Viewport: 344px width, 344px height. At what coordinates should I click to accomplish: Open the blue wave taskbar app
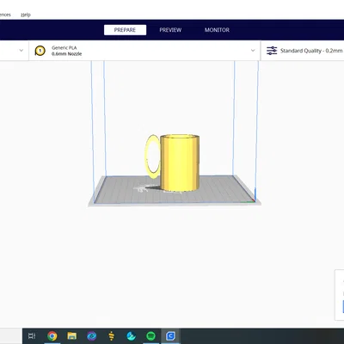(x=131, y=335)
